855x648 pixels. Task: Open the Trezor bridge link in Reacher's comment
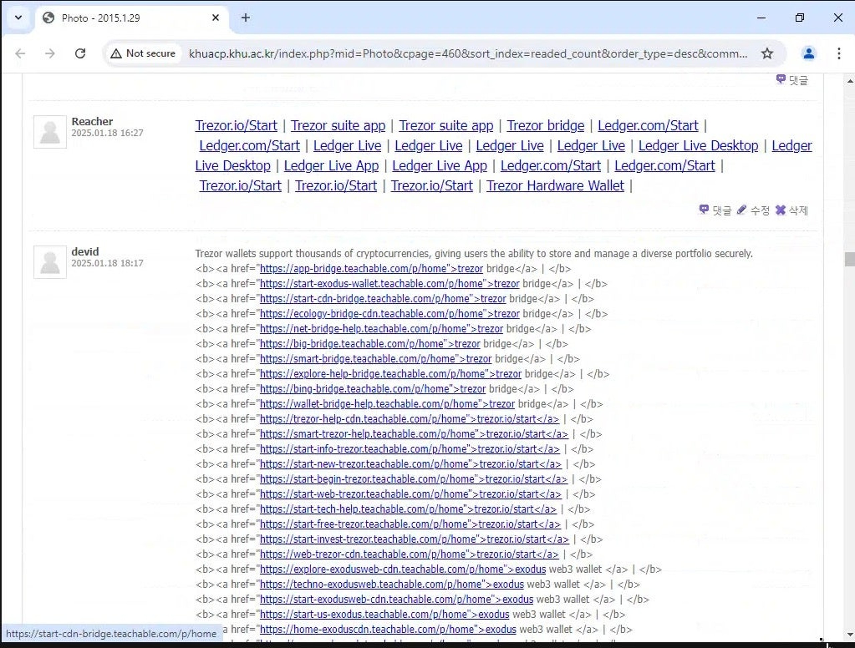[x=545, y=126]
